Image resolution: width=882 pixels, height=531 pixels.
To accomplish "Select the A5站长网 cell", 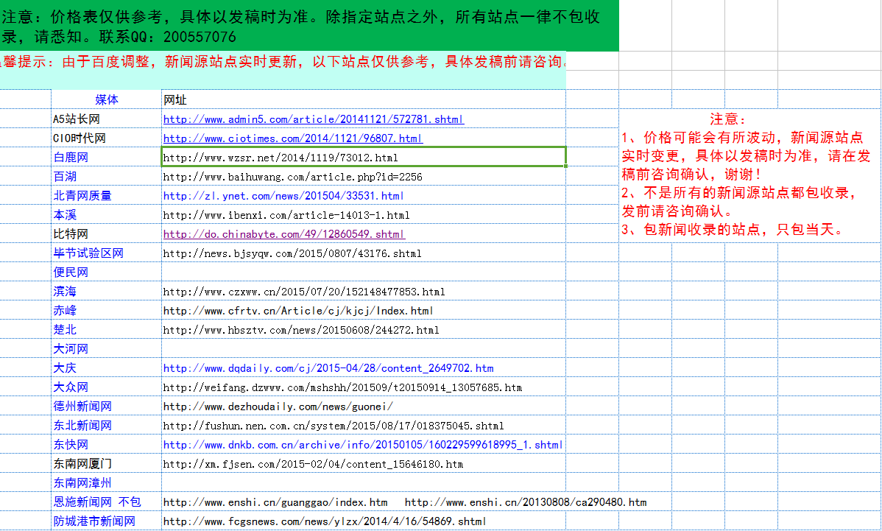I will (x=106, y=119).
